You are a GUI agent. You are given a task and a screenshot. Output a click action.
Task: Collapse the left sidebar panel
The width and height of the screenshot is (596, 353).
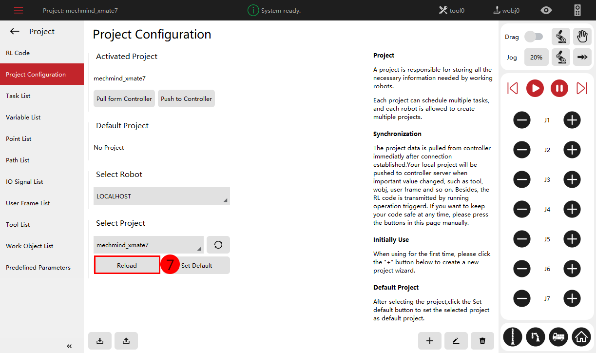69,346
